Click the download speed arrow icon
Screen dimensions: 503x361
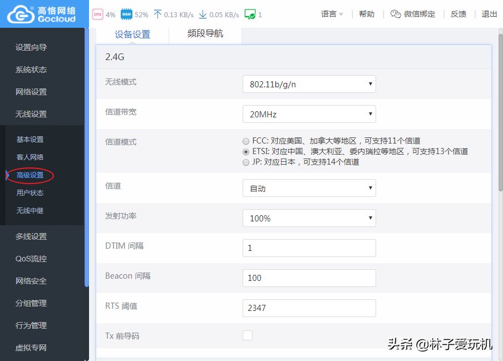click(x=203, y=14)
